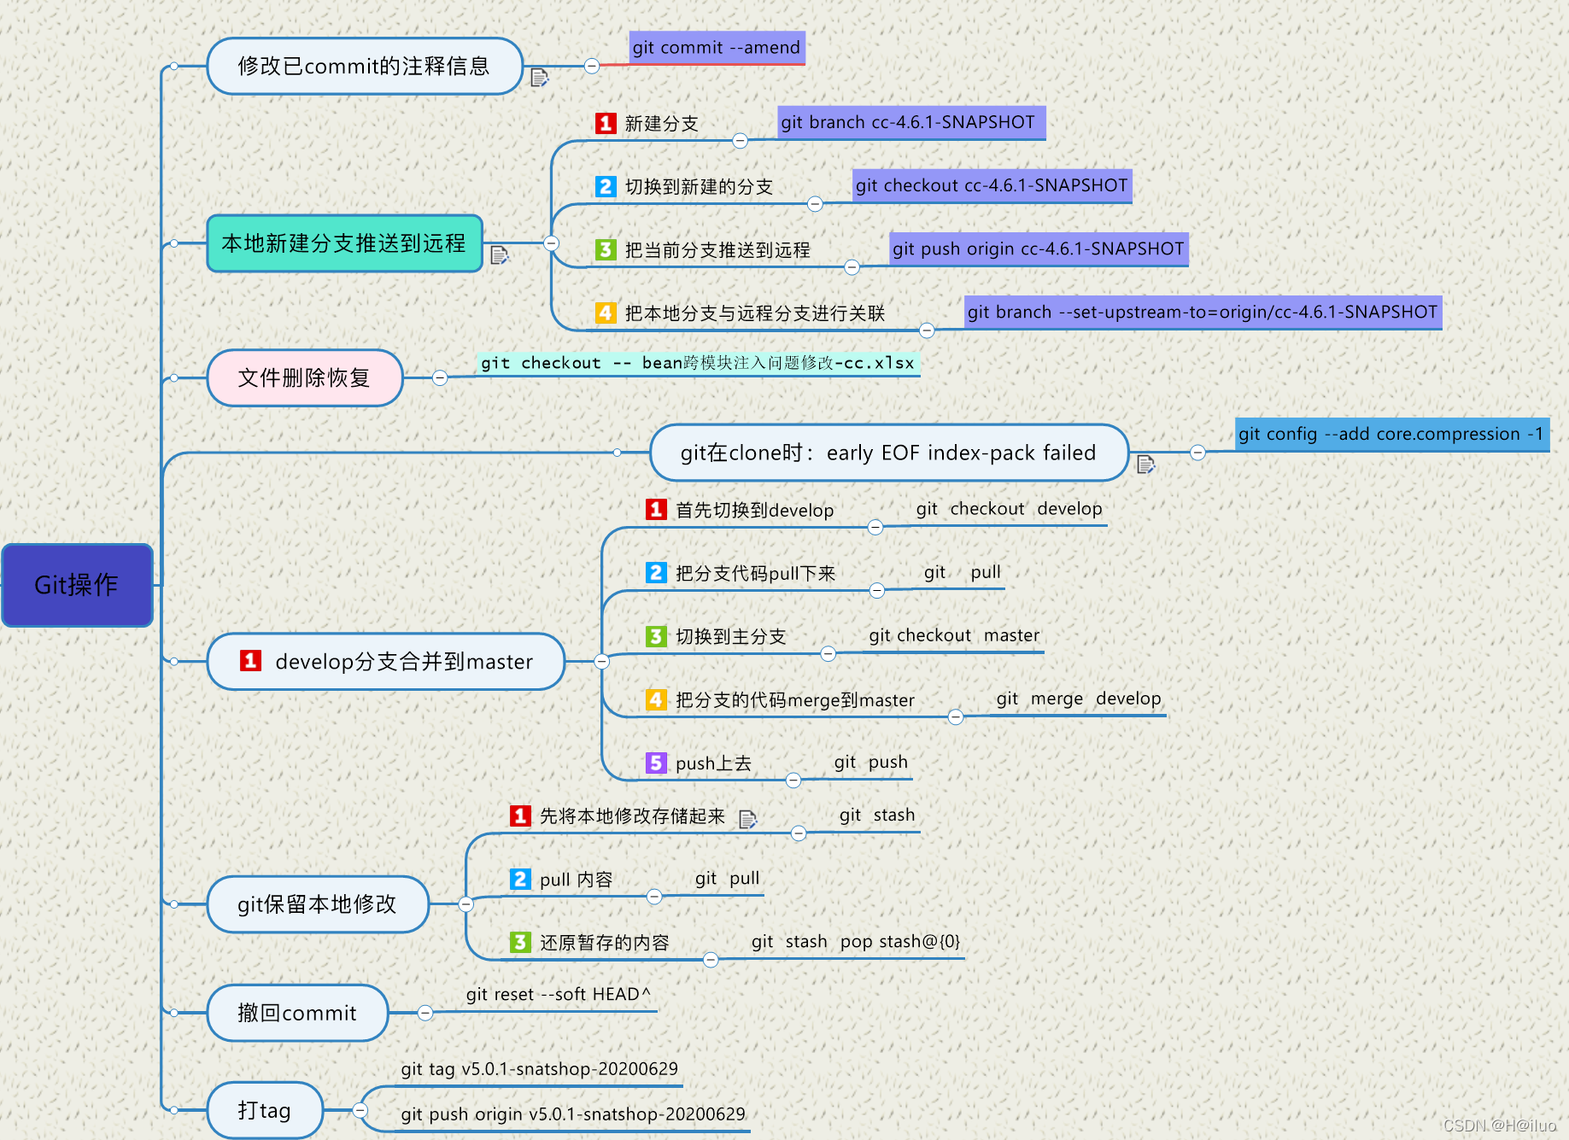
Task: Collapse the develop分支合并到master branch
Action: click(602, 661)
